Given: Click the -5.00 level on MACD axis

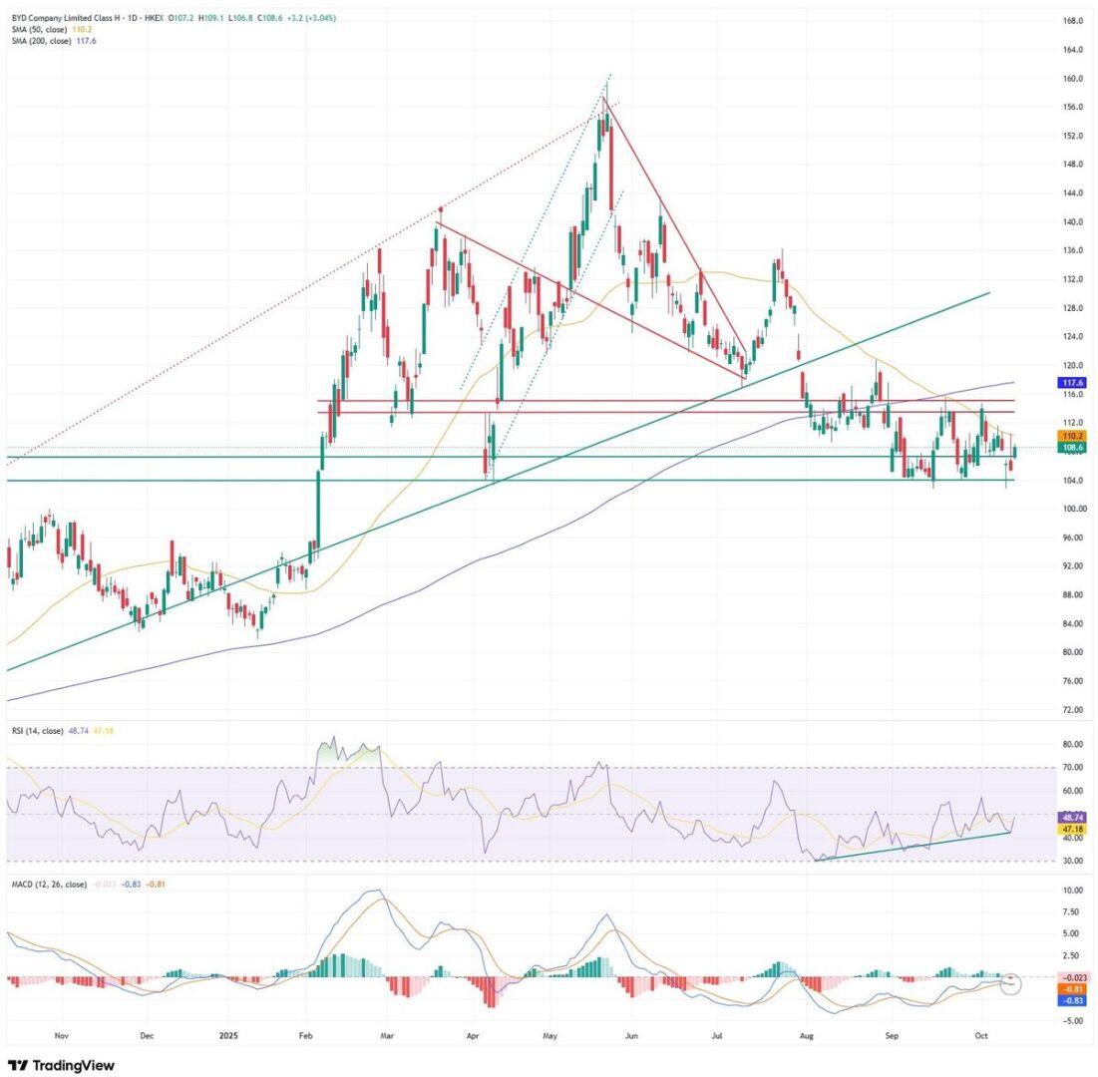Looking at the screenshot, I should point(1072,1021).
